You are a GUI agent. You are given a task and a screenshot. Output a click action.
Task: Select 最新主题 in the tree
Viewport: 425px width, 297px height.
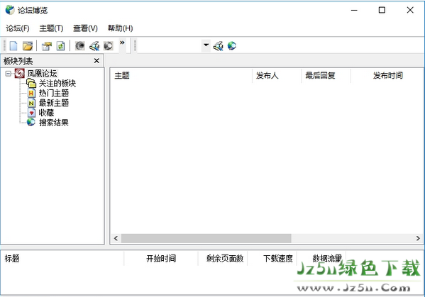(54, 103)
